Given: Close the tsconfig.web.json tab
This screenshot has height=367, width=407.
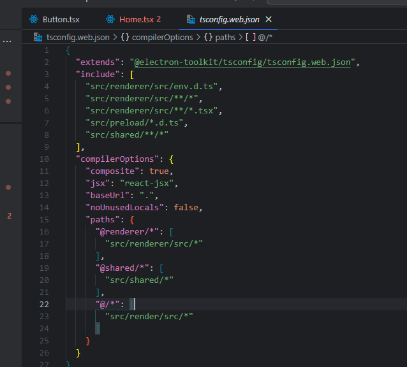Looking at the screenshot, I should pyautogui.click(x=269, y=20).
